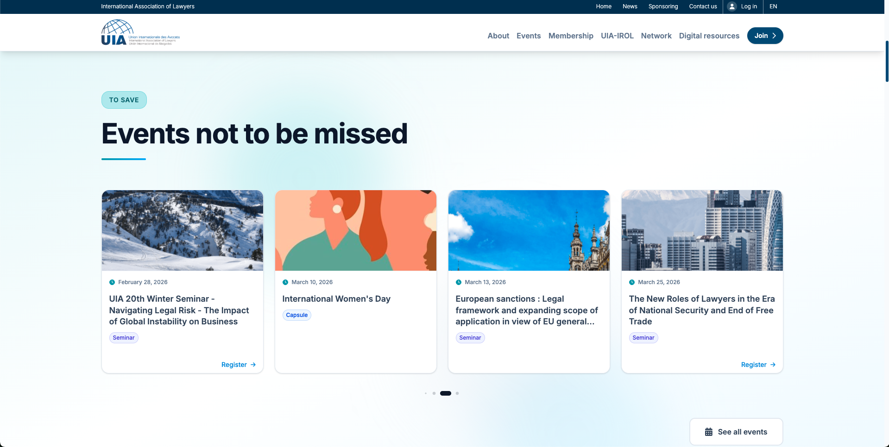The width and height of the screenshot is (889, 447).
Task: Go to the News page
Action: point(630,6)
